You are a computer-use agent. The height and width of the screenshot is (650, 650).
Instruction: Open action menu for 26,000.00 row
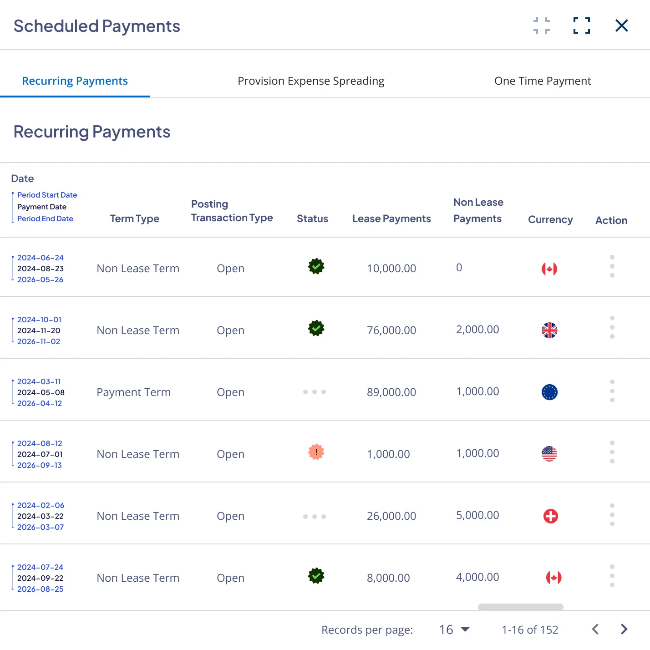612,515
